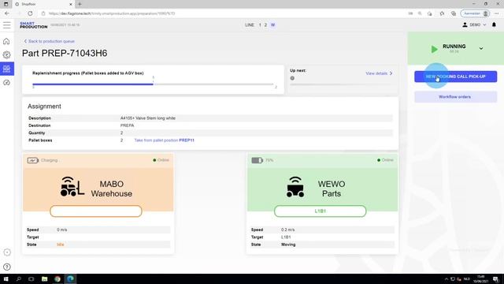Select line 1 in the header

coord(260,24)
